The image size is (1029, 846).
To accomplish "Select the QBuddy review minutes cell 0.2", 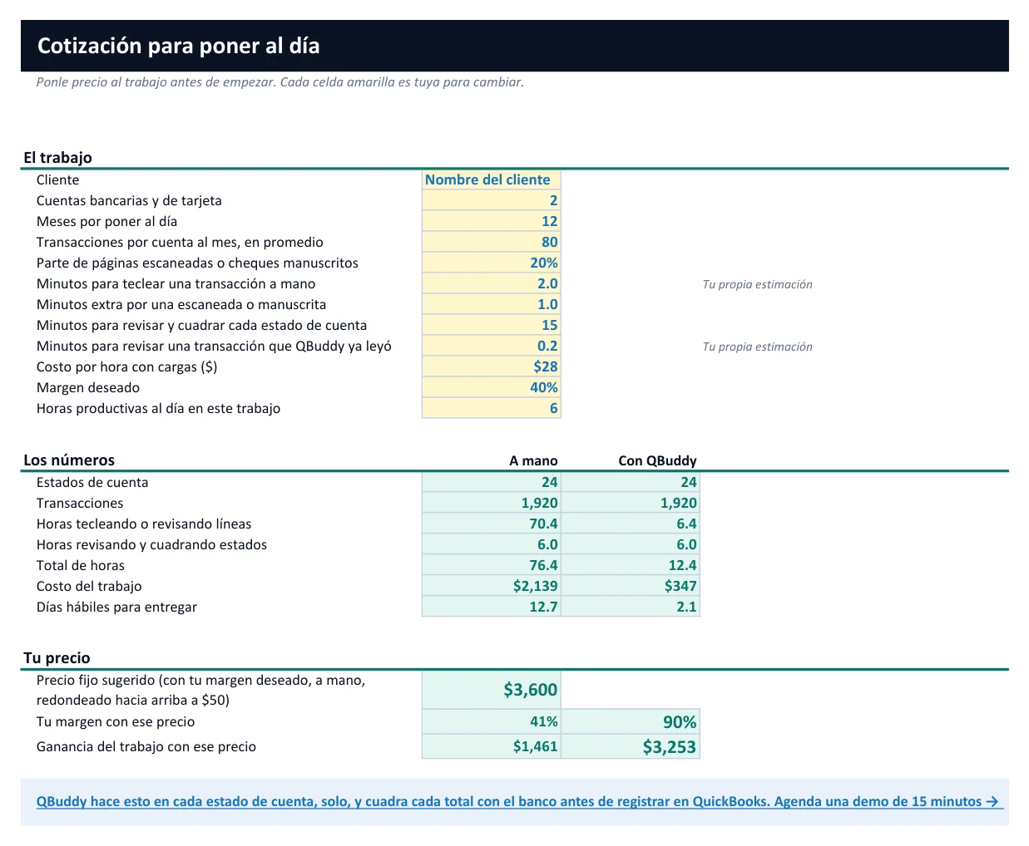I will pos(492,346).
